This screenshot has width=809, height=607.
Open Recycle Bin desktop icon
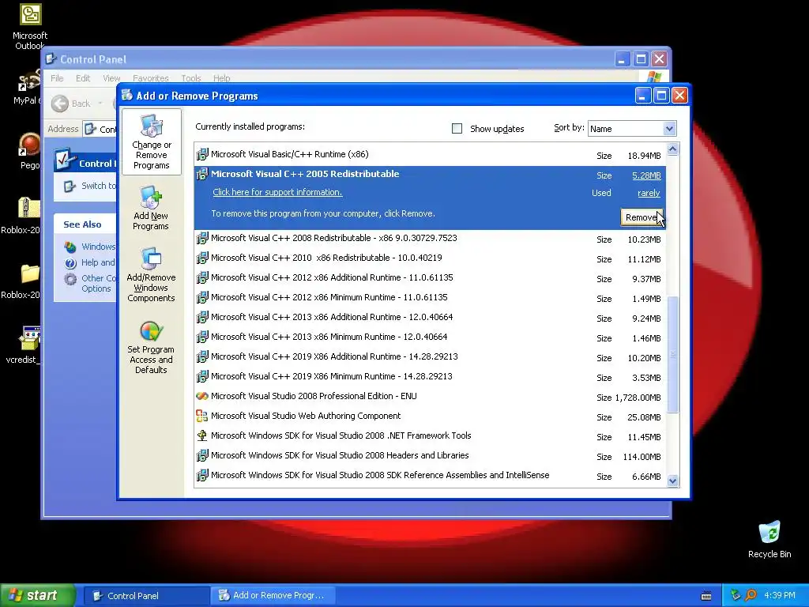click(x=769, y=540)
